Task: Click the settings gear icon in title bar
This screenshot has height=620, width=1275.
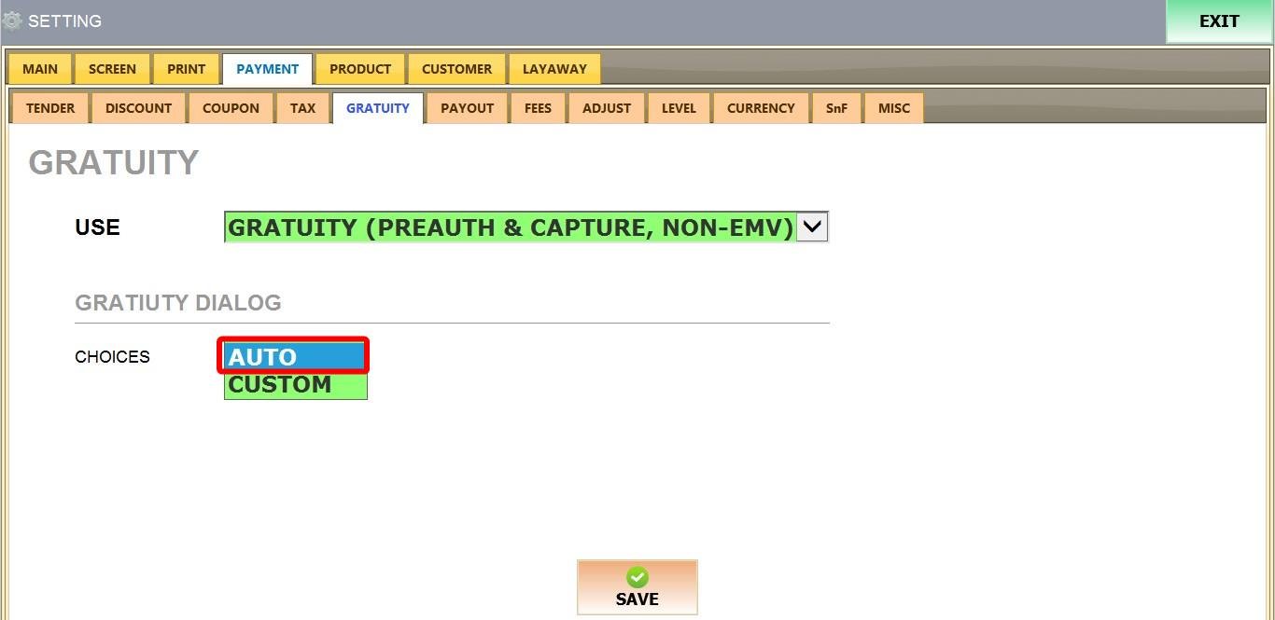Action: [x=12, y=21]
